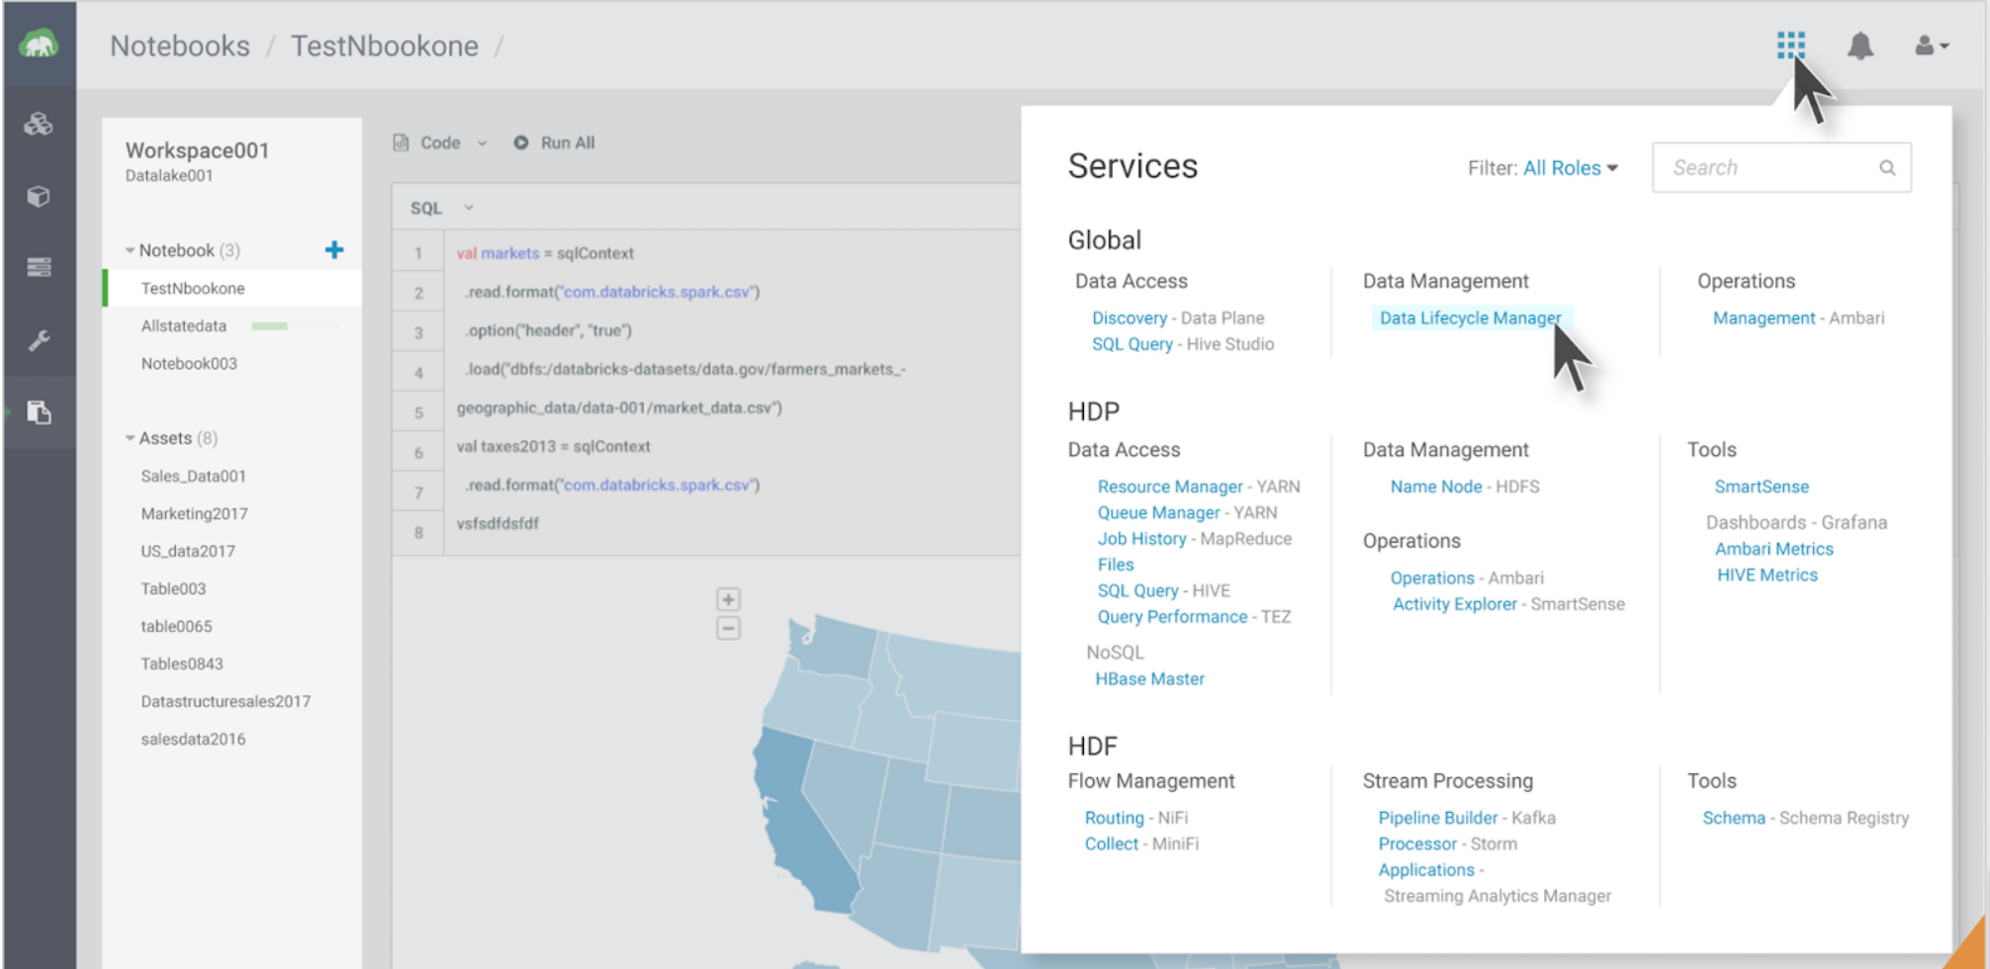Click TestNbookone breadcrumb
Image resolution: width=1990 pixels, height=969 pixels.
pos(385,45)
